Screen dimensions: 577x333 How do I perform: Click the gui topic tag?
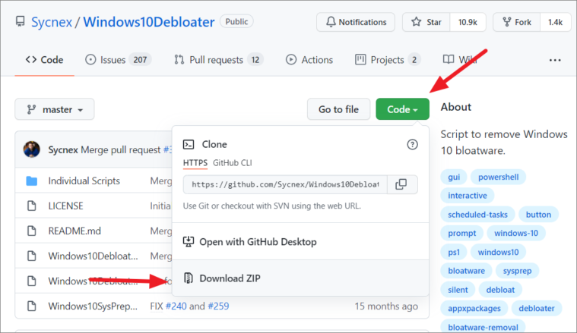click(454, 177)
